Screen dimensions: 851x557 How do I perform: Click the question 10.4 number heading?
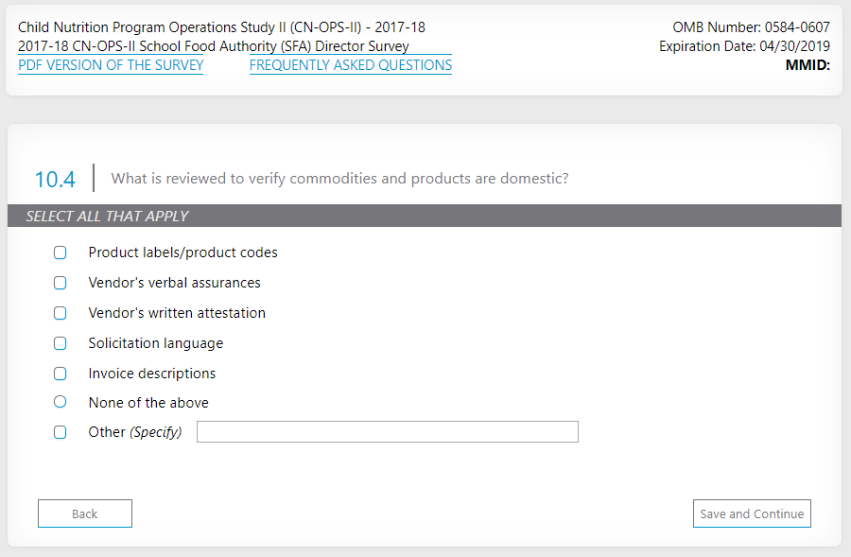pyautogui.click(x=55, y=179)
